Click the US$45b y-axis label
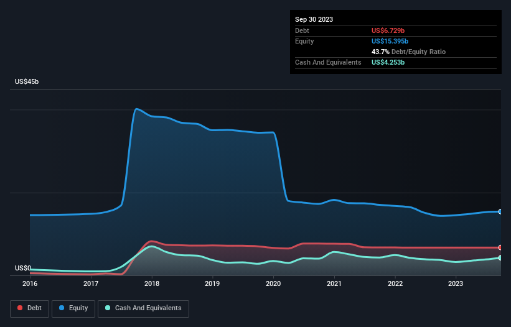Screen dimensions: 511x327 coord(27,81)
